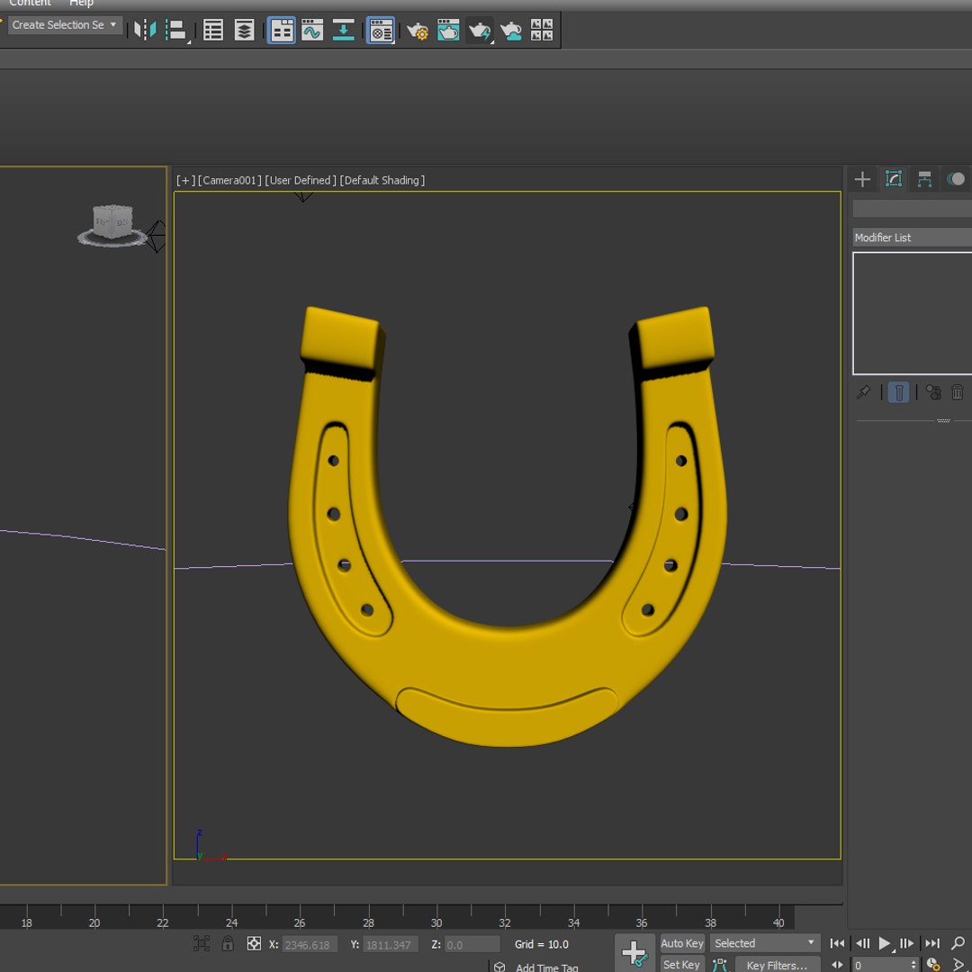Click the default In/Out tangents icon

(720, 965)
